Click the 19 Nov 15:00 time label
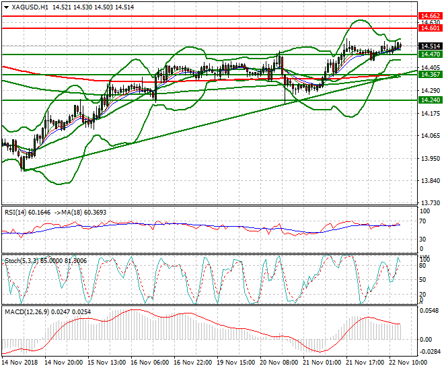This screenshot has width=444, height=370. (236, 363)
